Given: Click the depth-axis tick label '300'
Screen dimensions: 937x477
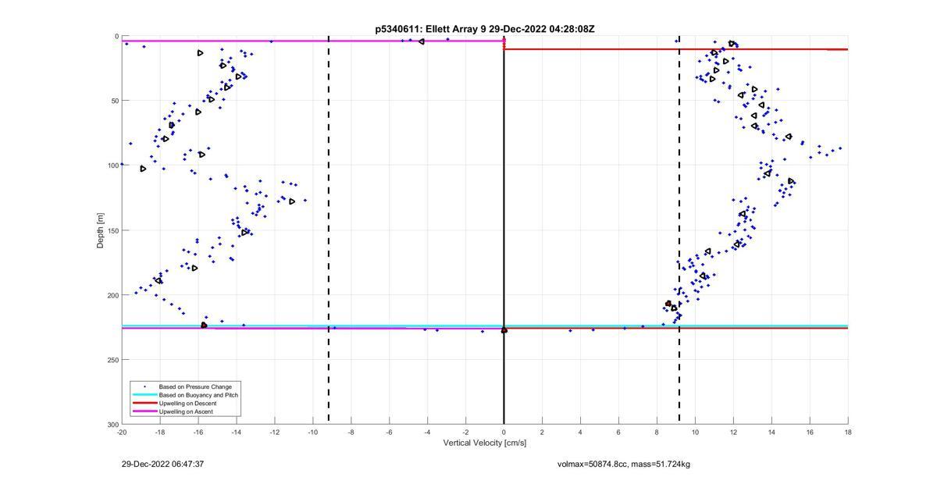Looking at the screenshot, I should (x=112, y=424).
